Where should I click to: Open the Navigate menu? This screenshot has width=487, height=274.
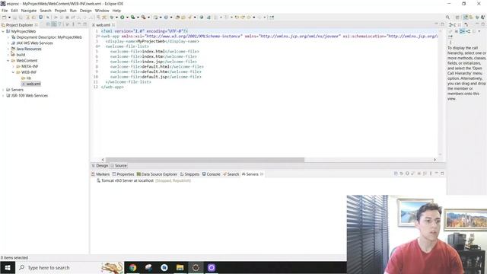[x=29, y=11]
